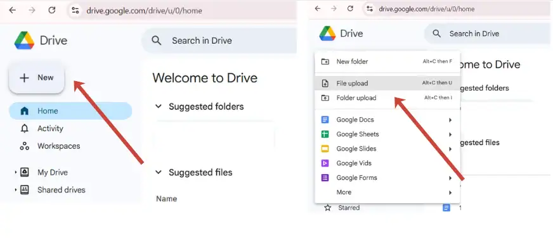This screenshot has height=238, width=553.
Task: Go forward in the right browser window
Action: click(x=334, y=9)
